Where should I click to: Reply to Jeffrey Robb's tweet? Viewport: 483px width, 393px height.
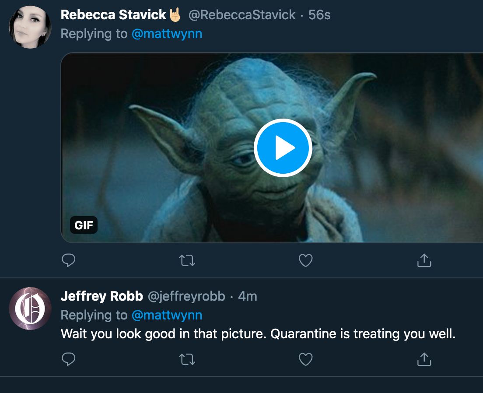pos(68,359)
